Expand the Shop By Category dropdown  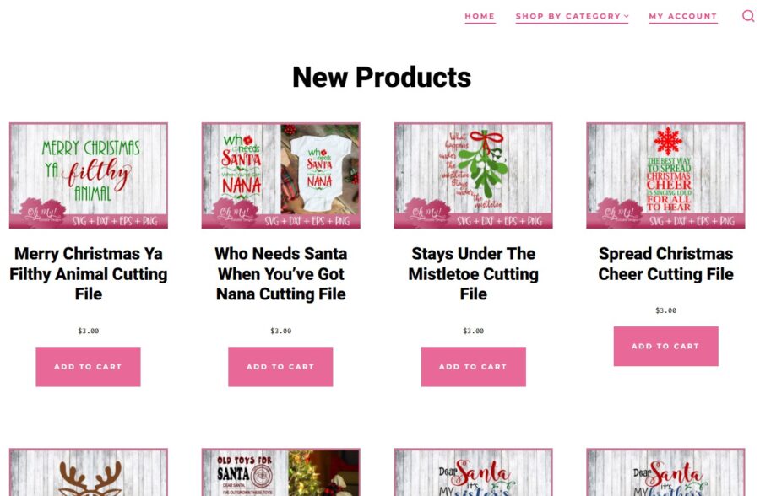[x=572, y=17]
